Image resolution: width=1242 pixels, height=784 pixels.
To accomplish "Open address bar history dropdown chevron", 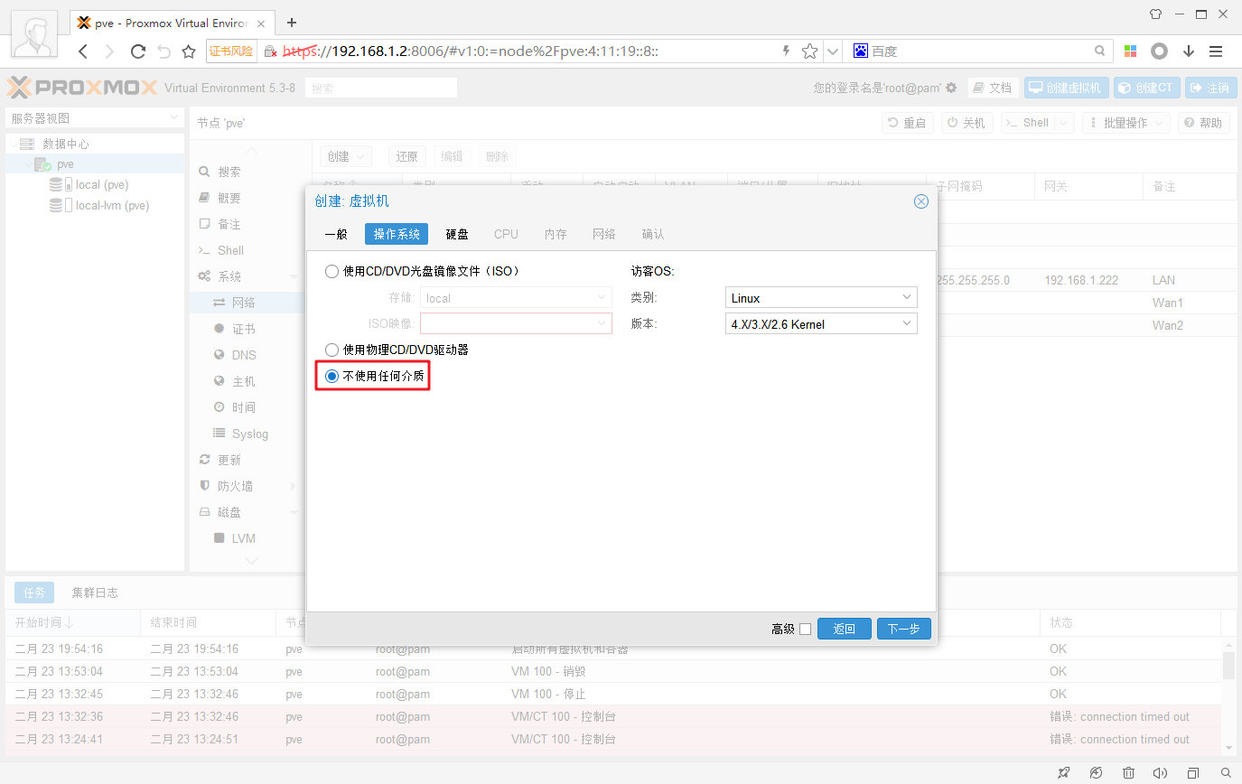I will tap(833, 51).
